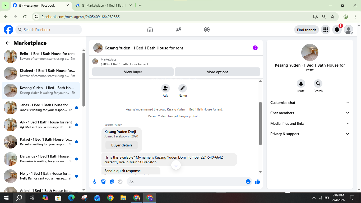Open the emoji picker in message box

click(x=248, y=182)
